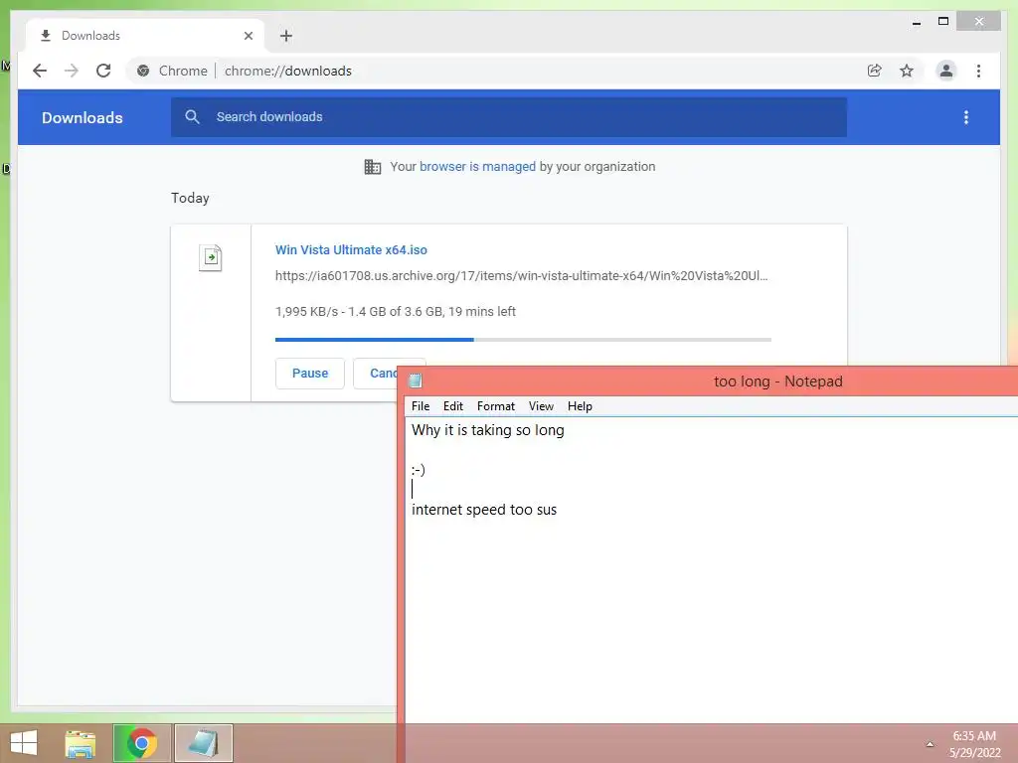Open Notepad's Format menu
The image size is (1018, 763).
click(496, 406)
